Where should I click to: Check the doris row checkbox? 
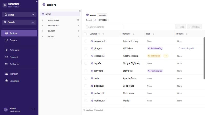pos(86,78)
